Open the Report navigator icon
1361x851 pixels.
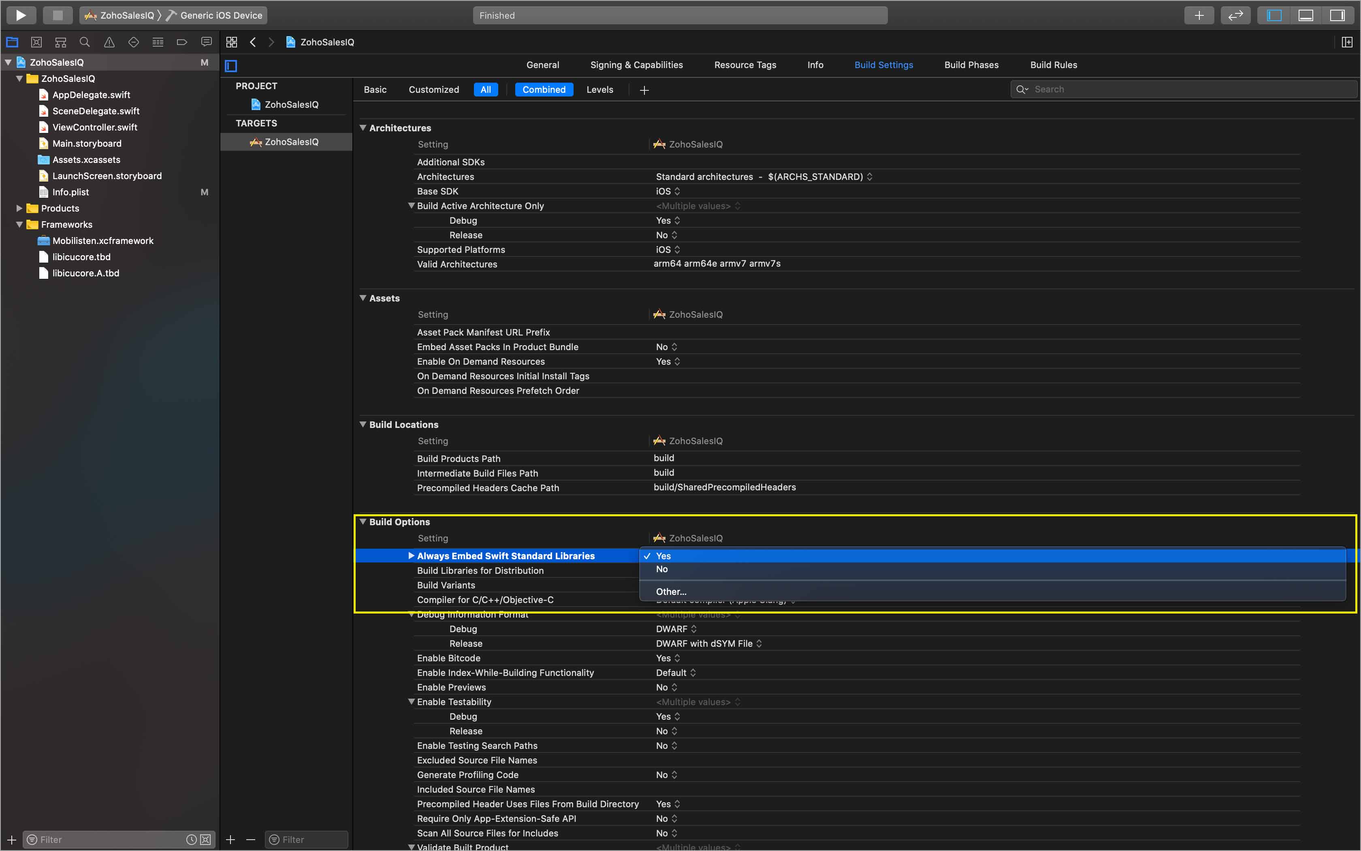coord(207,42)
